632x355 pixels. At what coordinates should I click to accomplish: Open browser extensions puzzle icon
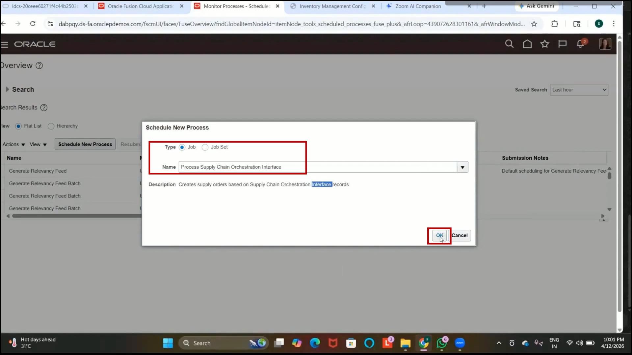pos(555,24)
